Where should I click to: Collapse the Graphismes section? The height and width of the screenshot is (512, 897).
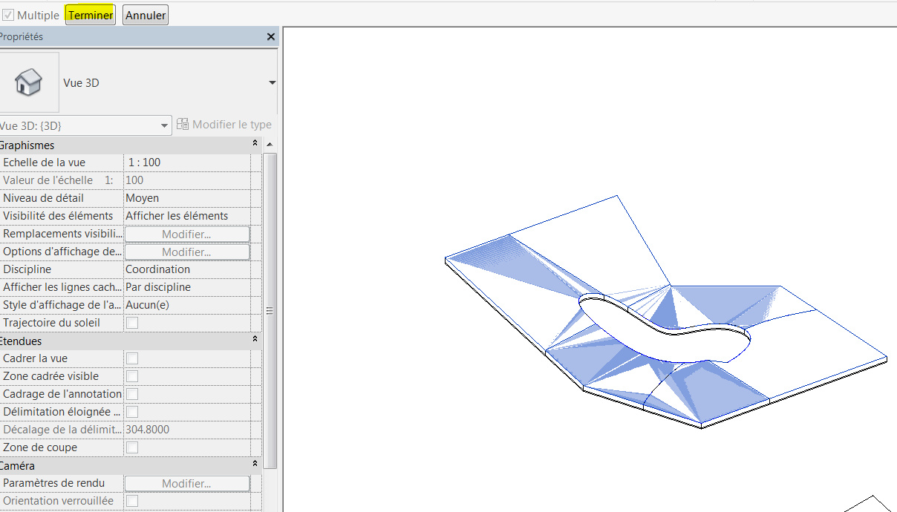[255, 145]
